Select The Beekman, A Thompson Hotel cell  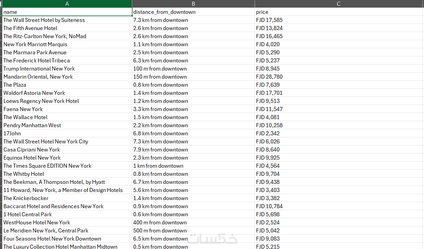click(67, 182)
